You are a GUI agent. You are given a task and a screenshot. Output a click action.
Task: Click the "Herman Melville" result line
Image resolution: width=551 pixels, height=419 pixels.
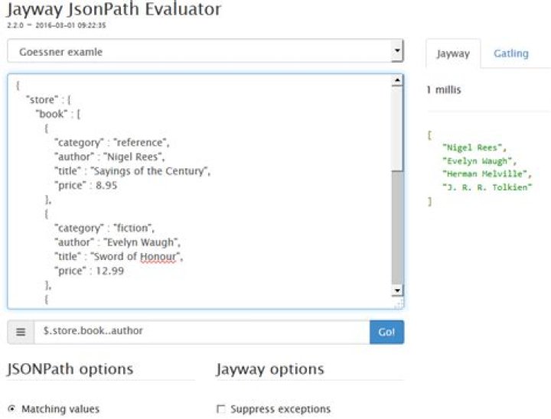(487, 174)
